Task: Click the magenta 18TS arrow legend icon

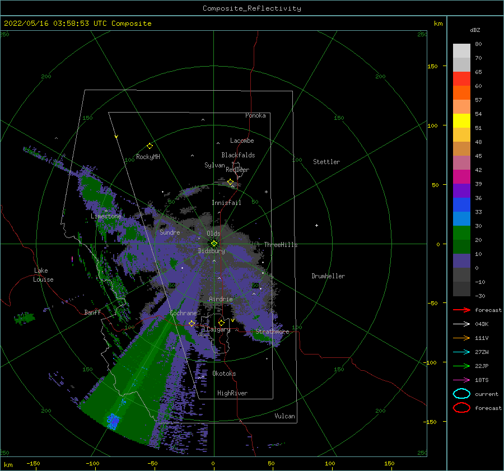Action: coord(461,380)
